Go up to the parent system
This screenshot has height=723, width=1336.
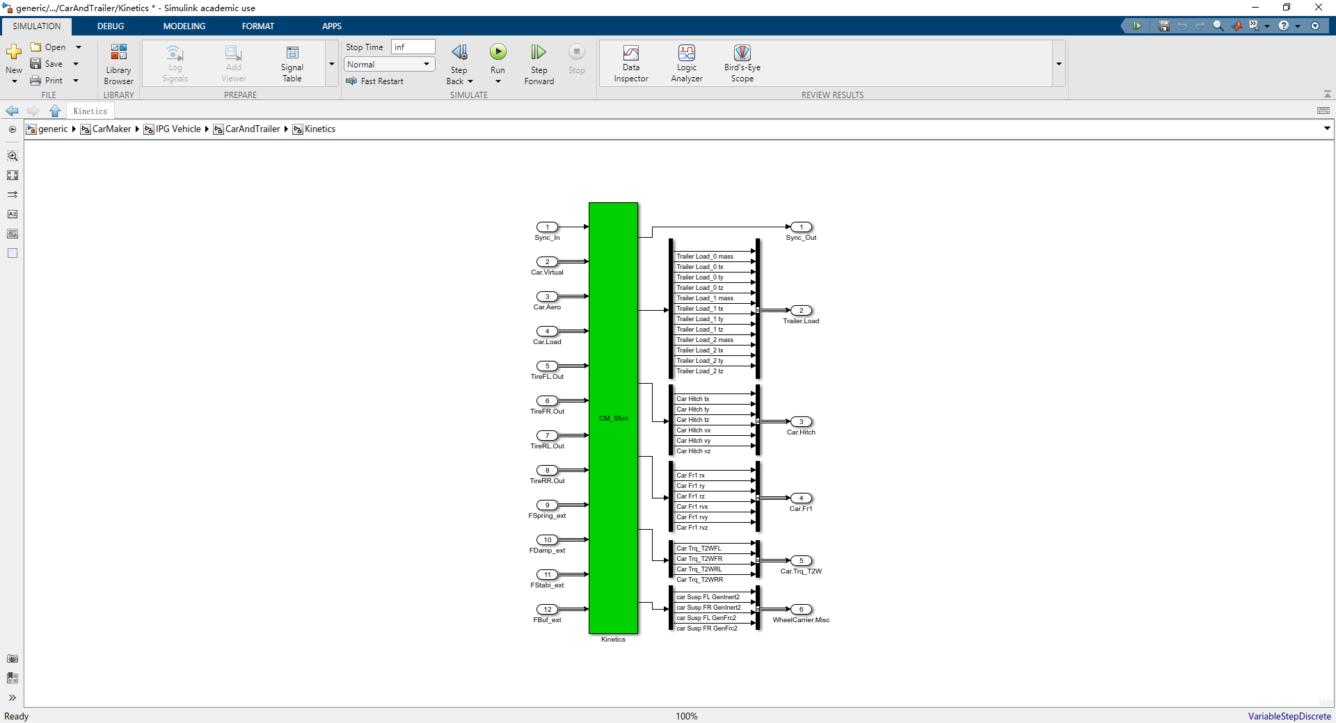(x=55, y=111)
